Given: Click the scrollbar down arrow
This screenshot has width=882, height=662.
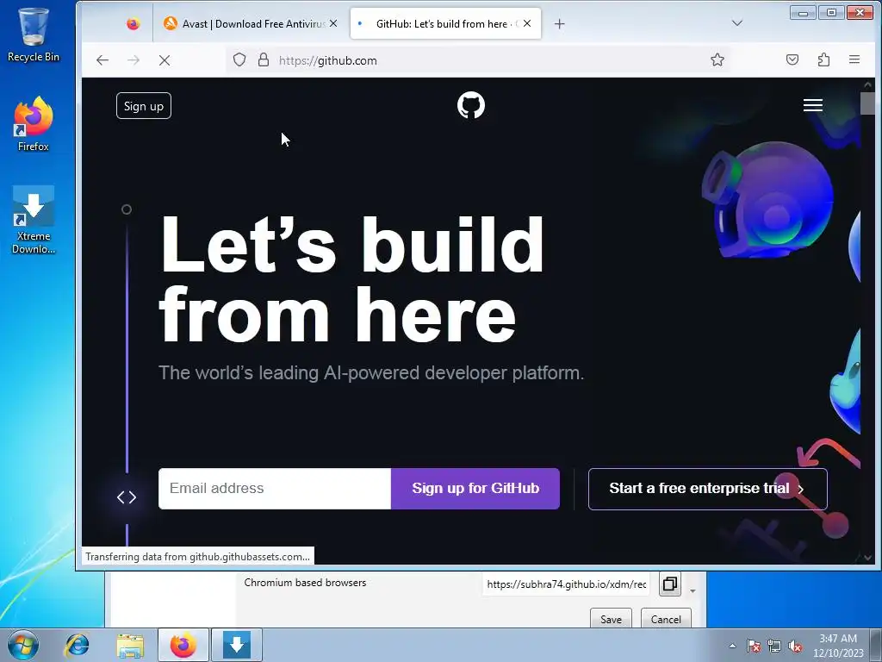Looking at the screenshot, I should 867,558.
